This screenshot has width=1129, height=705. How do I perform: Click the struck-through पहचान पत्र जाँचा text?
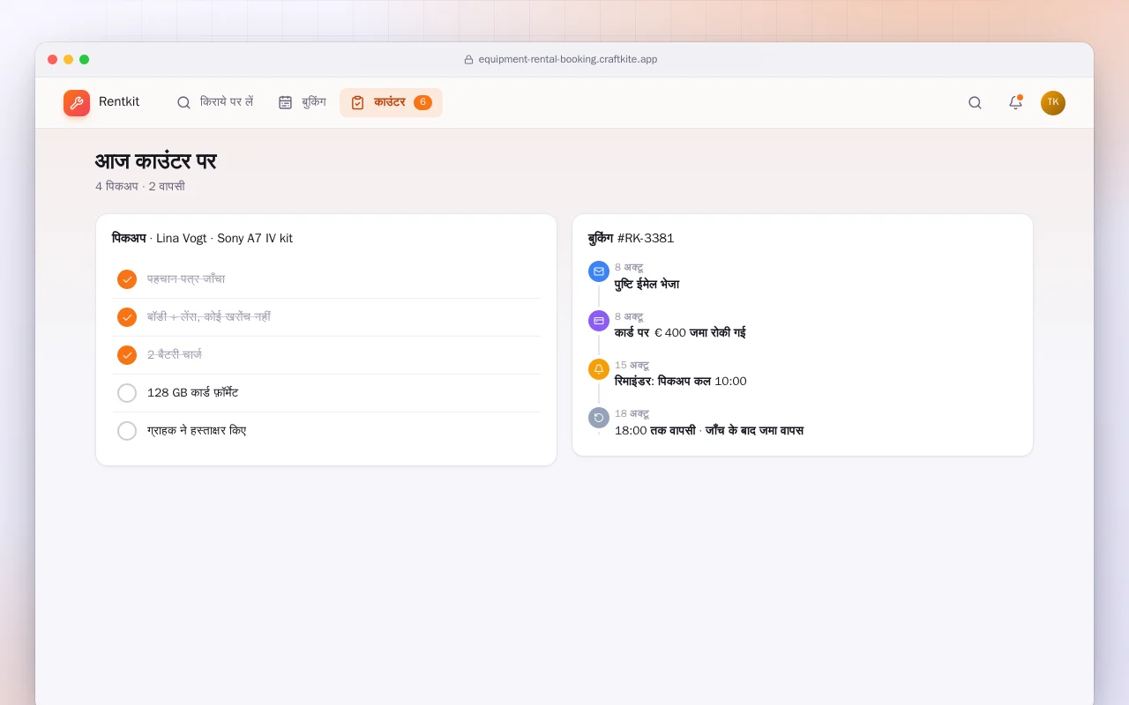[x=186, y=279]
